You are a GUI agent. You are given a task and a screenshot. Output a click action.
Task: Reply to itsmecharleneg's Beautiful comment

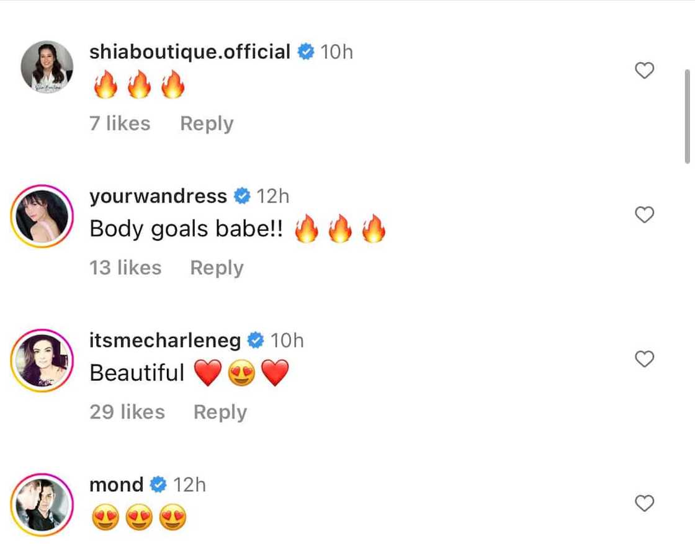point(220,412)
